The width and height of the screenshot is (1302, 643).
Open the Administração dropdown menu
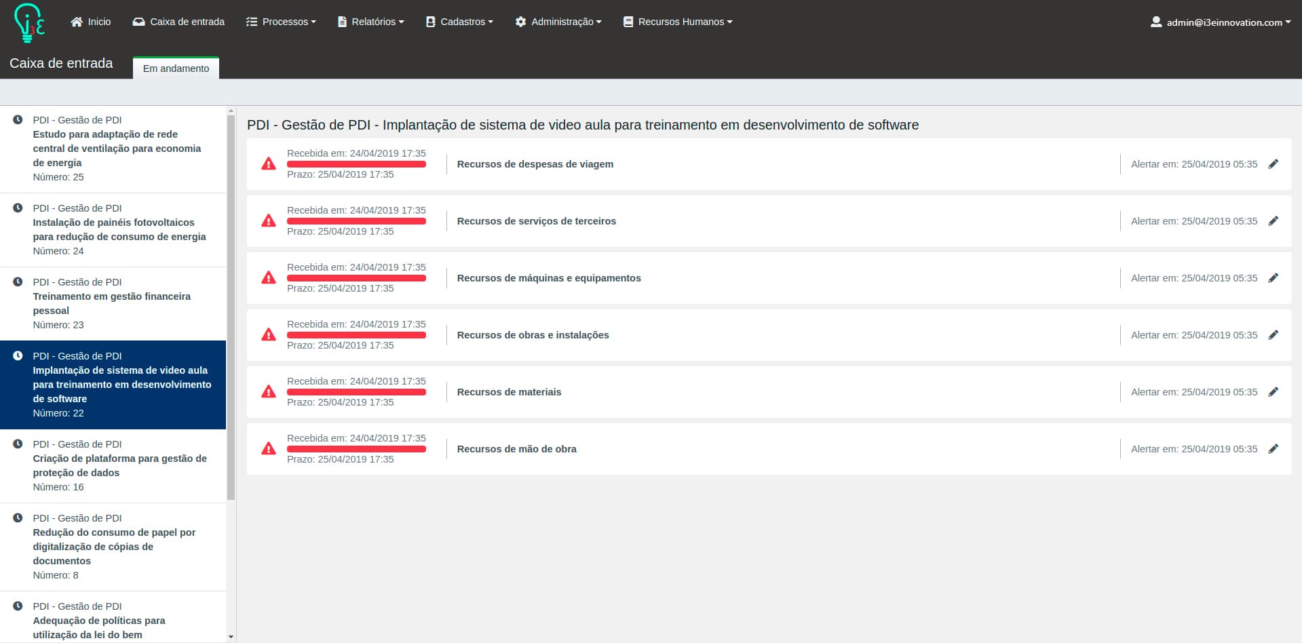pyautogui.click(x=558, y=22)
